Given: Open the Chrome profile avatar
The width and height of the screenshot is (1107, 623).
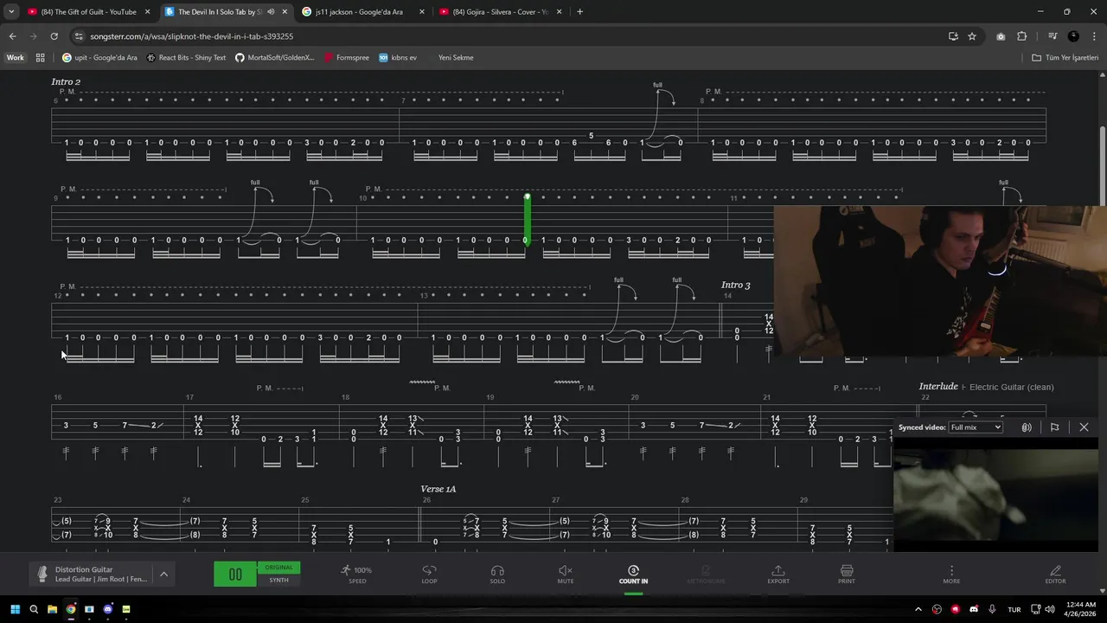Looking at the screenshot, I should (1073, 36).
